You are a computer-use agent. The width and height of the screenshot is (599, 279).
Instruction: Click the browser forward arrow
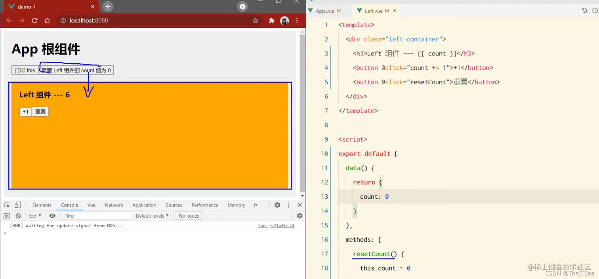pyautogui.click(x=22, y=21)
